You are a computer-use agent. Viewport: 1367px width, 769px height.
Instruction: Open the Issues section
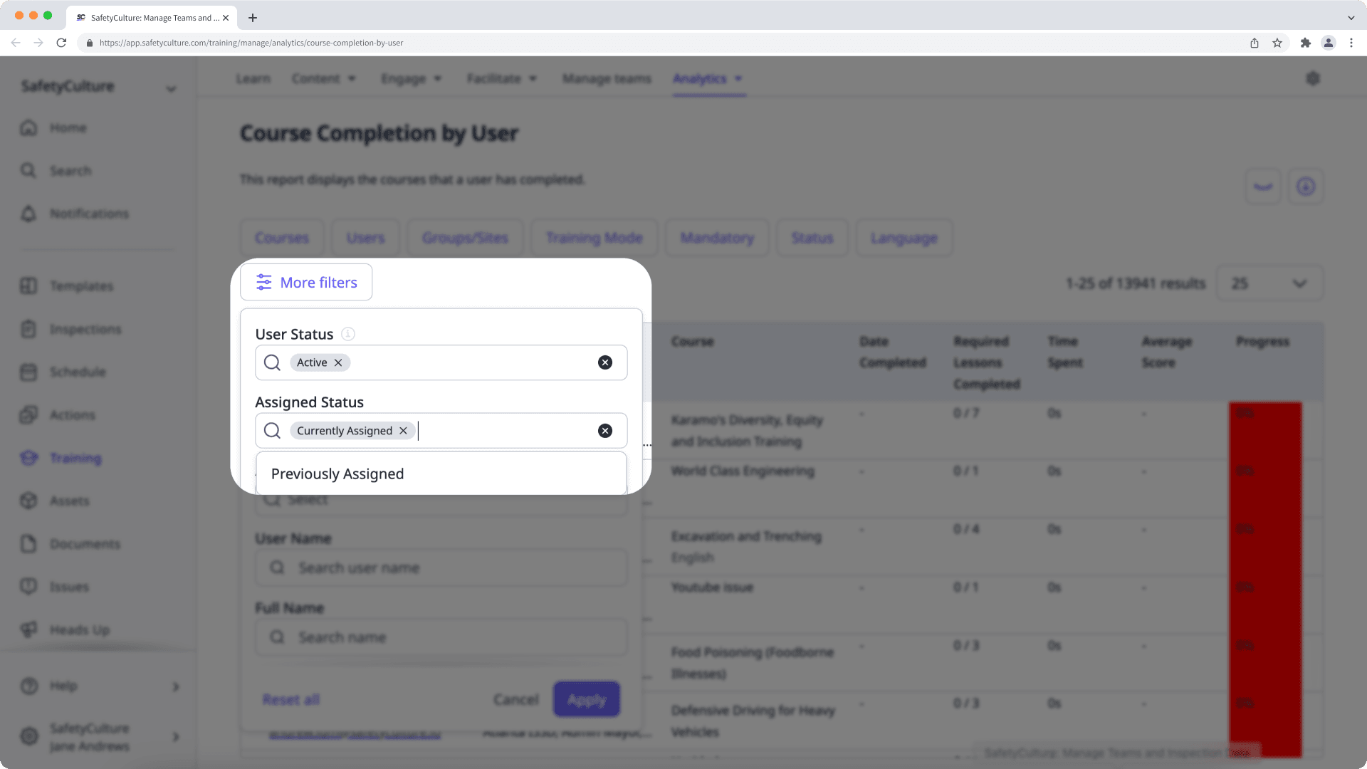point(69,586)
